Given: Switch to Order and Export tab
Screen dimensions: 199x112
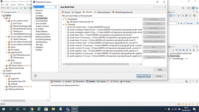Looking at the screenshot, I should point(102,12).
